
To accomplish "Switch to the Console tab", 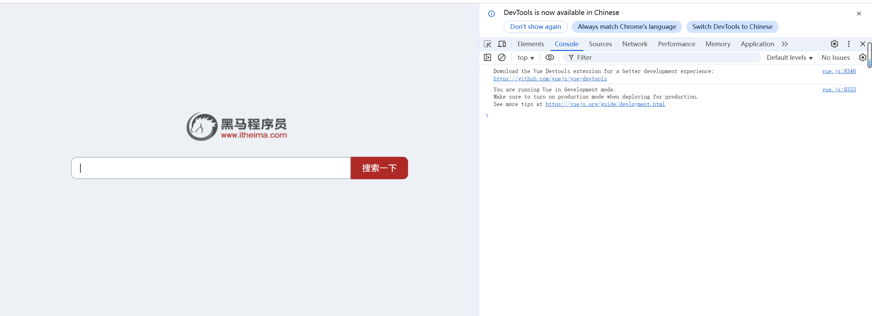I will (x=566, y=44).
